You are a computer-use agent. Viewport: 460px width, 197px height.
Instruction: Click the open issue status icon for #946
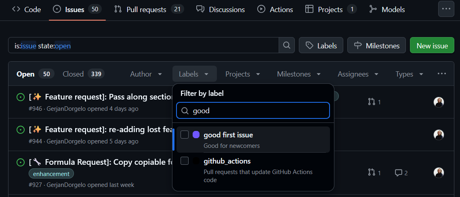click(20, 97)
